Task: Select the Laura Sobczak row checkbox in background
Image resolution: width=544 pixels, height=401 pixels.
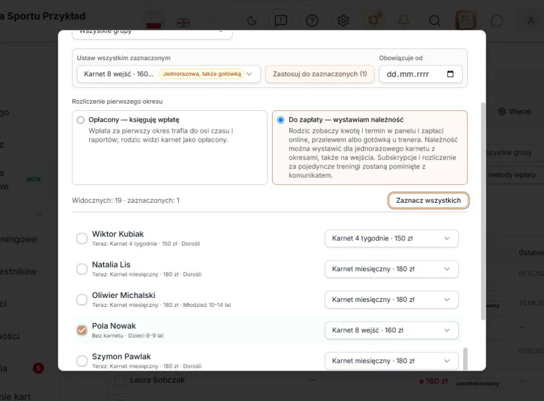Action: click(119, 380)
